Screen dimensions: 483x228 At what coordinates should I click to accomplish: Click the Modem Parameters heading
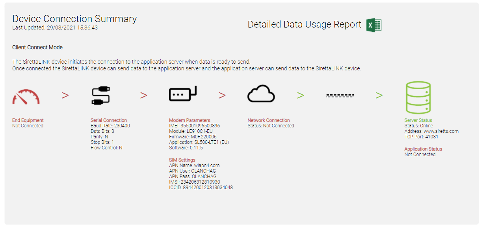tap(189, 120)
